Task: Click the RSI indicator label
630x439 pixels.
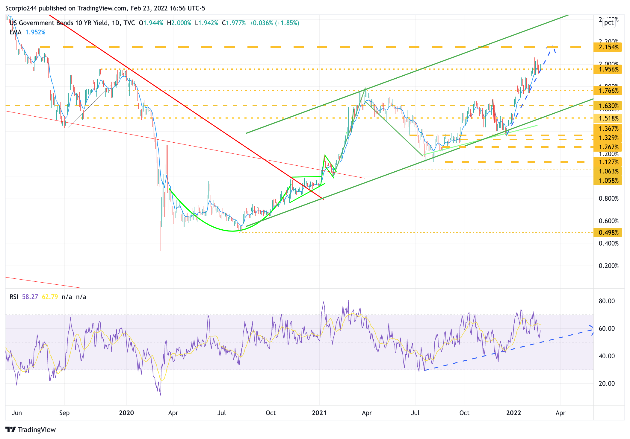Action: (14, 297)
